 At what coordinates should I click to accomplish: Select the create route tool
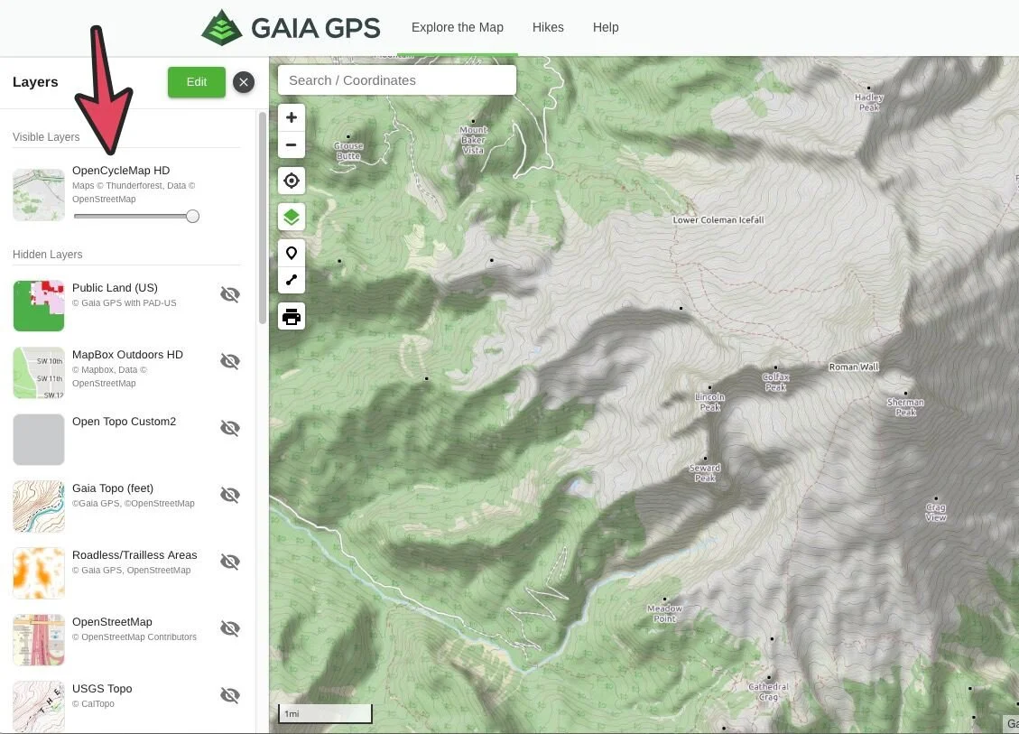[x=292, y=280]
